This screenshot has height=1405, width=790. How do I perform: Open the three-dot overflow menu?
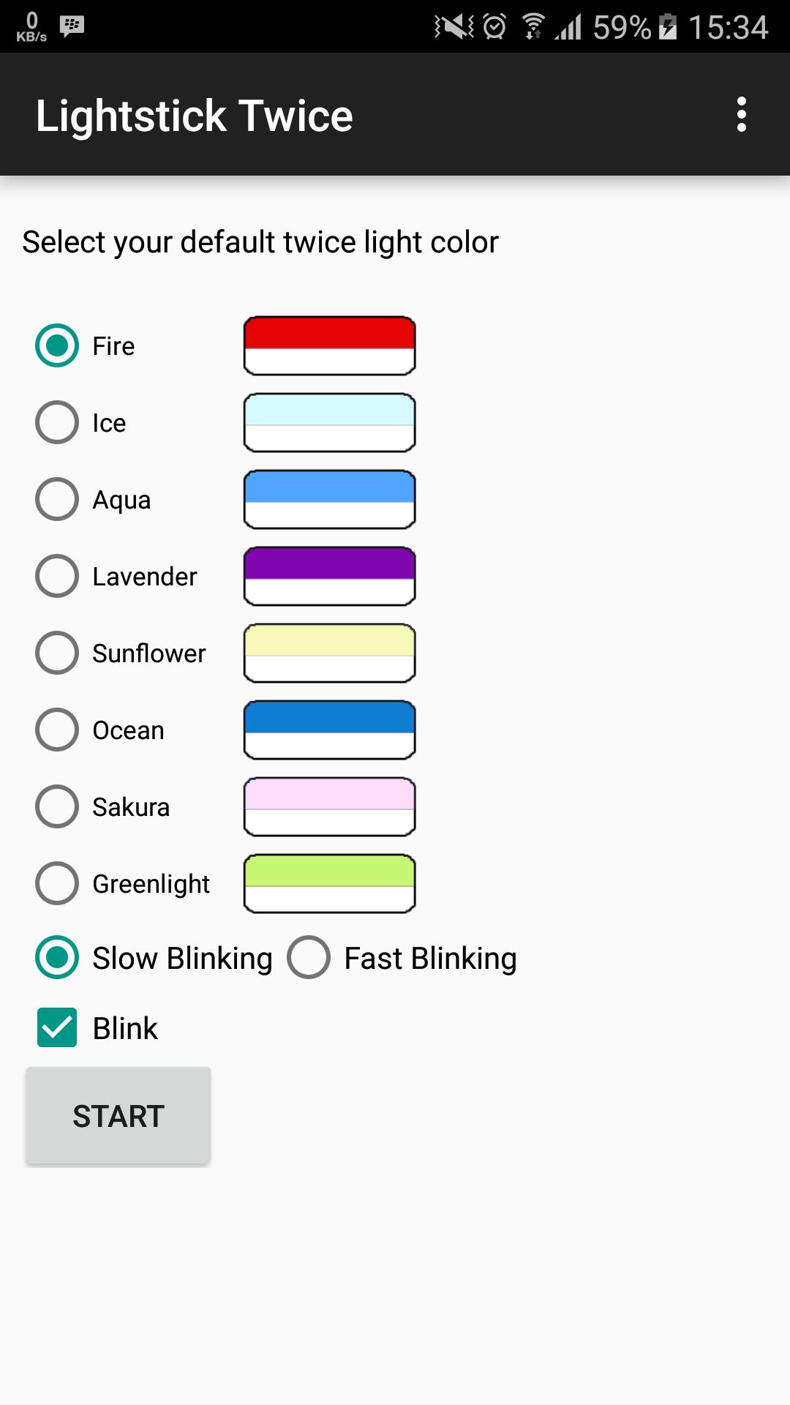741,115
